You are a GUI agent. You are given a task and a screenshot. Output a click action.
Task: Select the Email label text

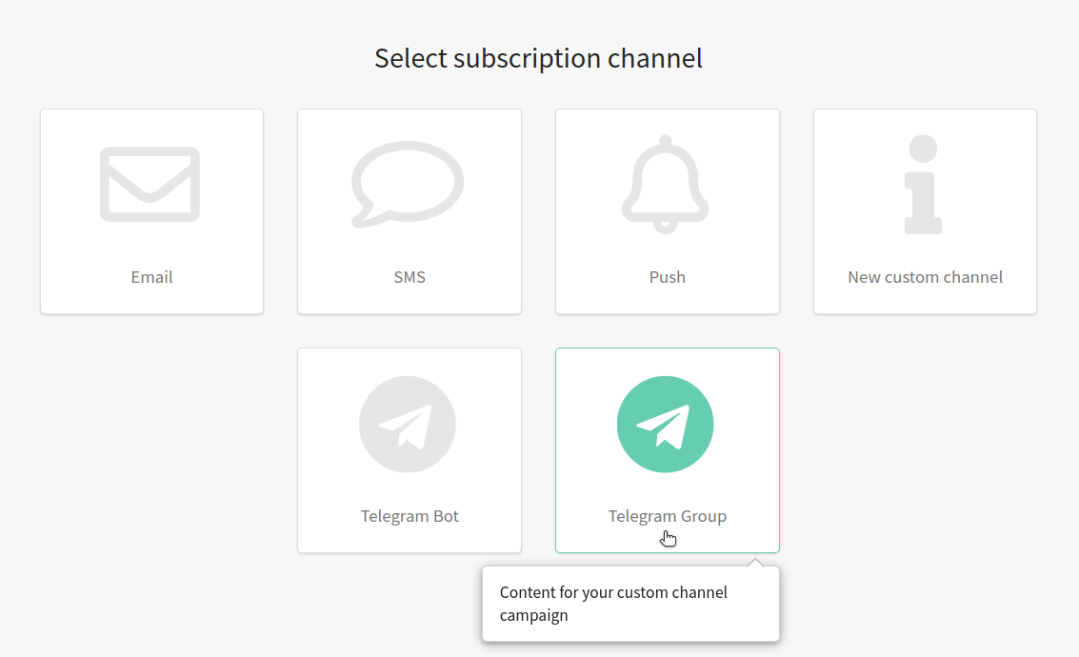[x=151, y=277]
